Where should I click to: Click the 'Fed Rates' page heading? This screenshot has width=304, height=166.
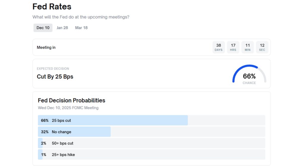coord(52,7)
